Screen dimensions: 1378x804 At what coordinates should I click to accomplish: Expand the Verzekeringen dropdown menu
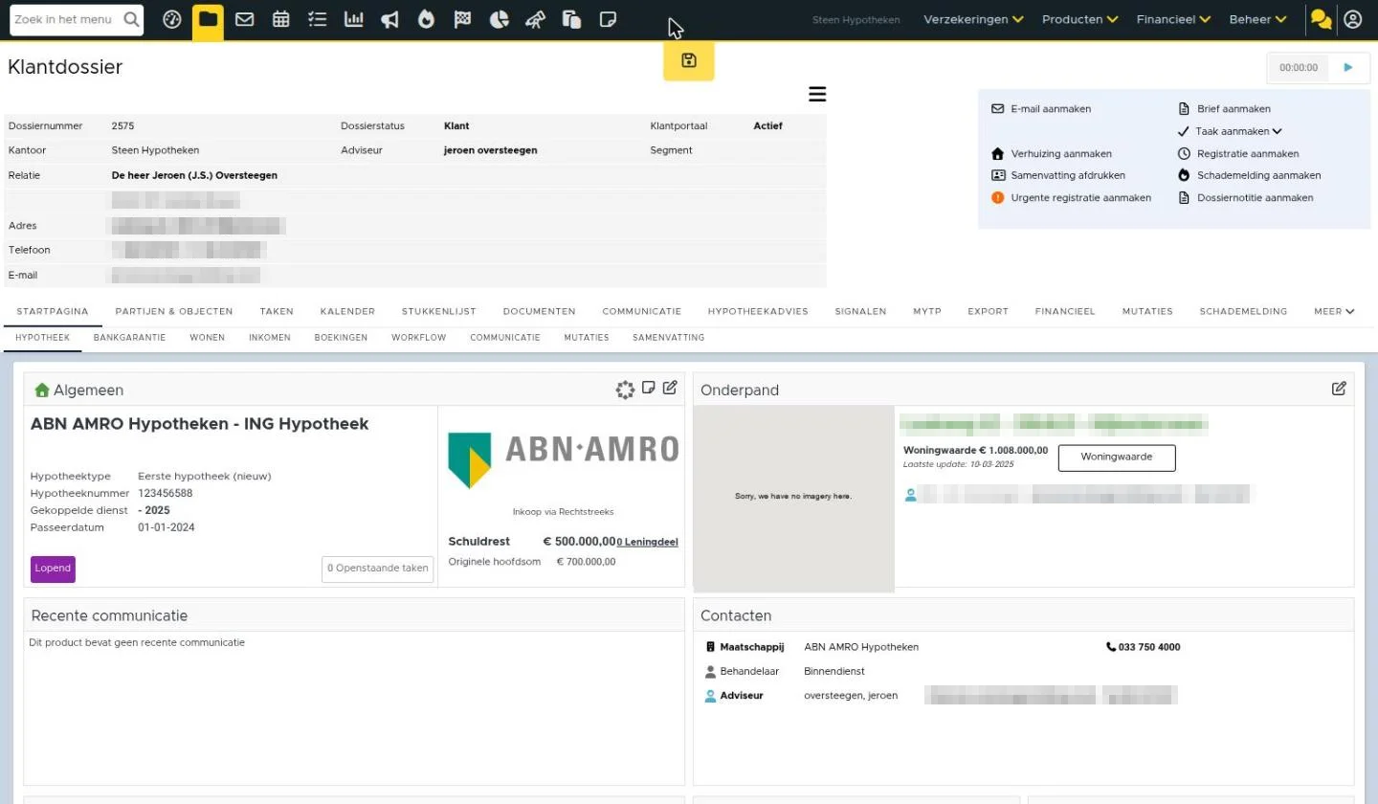tap(973, 19)
